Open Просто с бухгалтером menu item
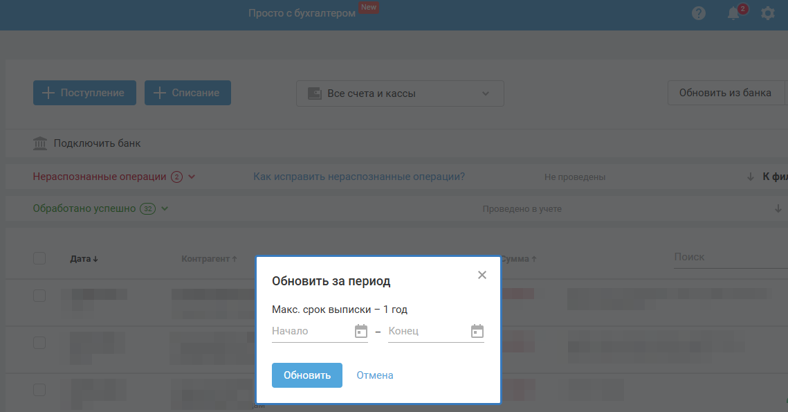This screenshot has height=412, width=788. 302,14
